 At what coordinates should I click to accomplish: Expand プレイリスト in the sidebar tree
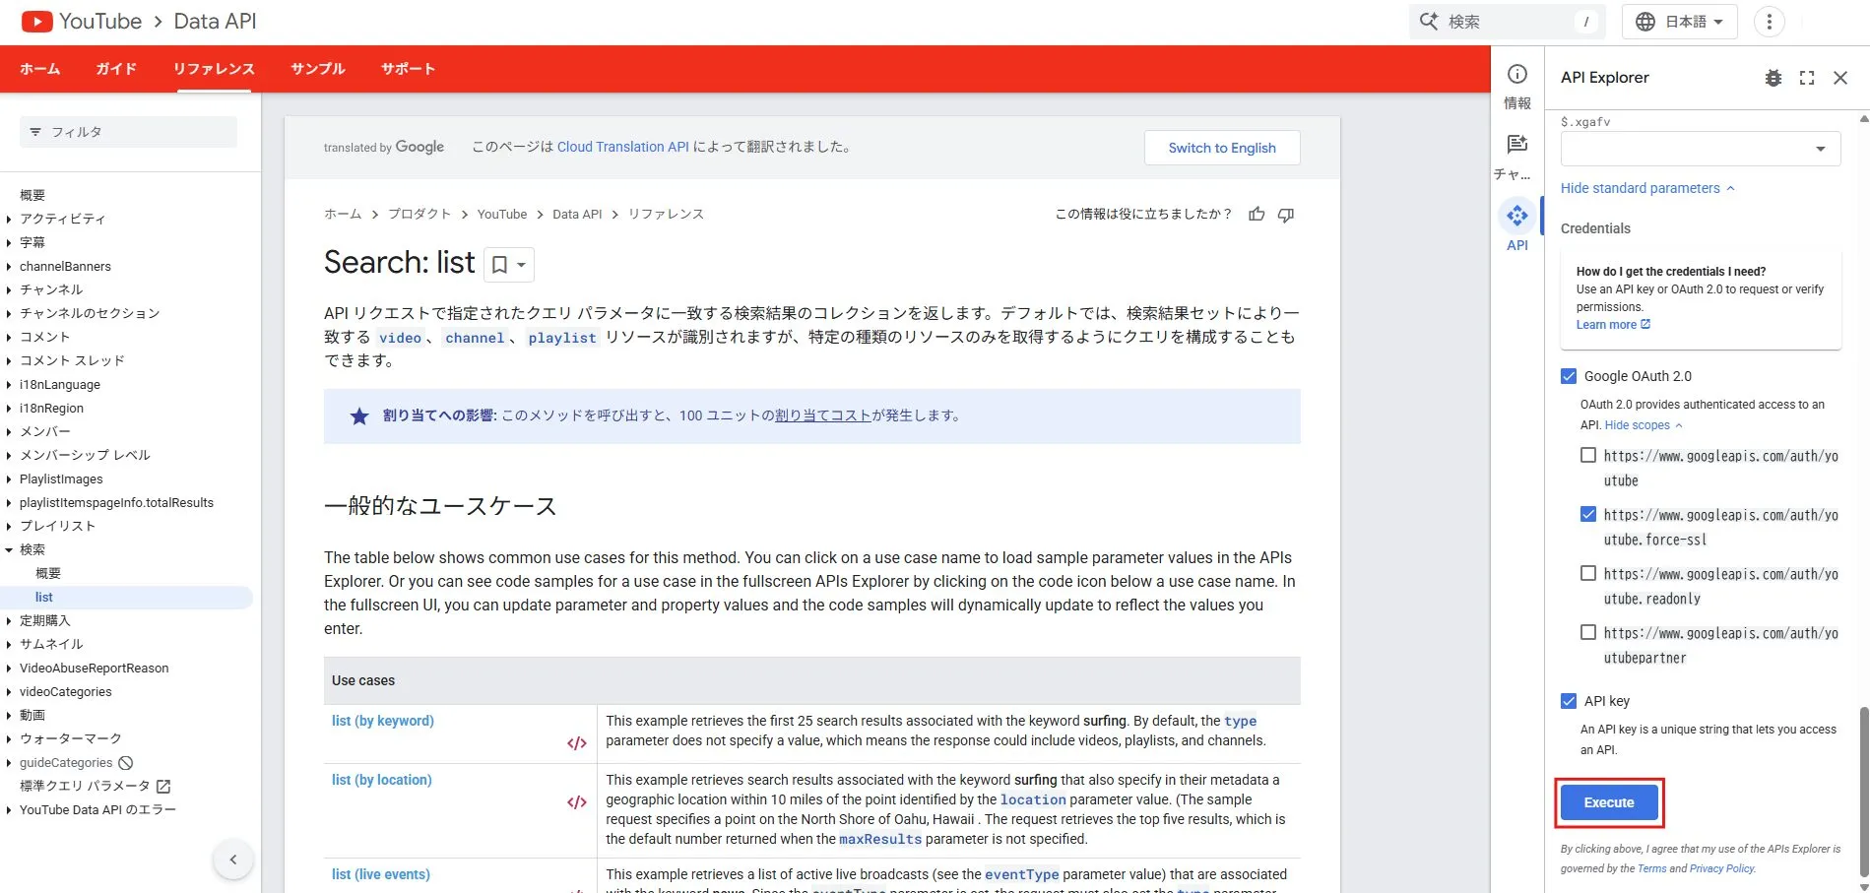pos(9,527)
